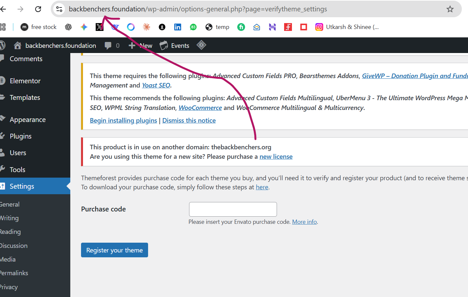This screenshot has width=468, height=297.
Task: Open the ChatGPT bookmark icon
Action: point(68,27)
